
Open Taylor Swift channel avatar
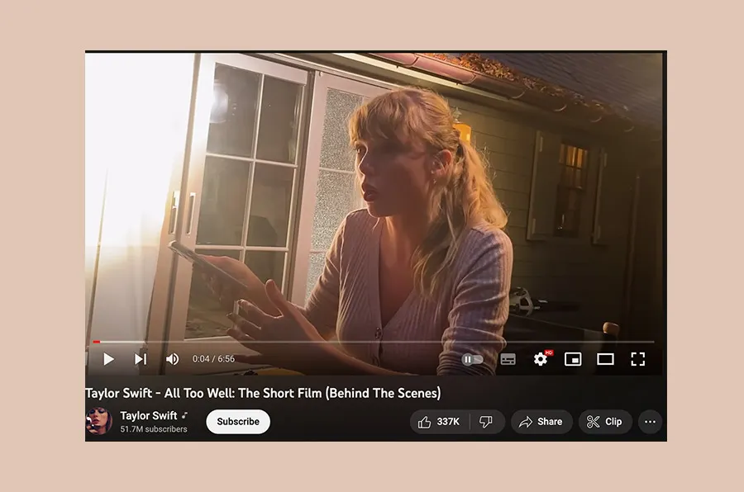[98, 421]
